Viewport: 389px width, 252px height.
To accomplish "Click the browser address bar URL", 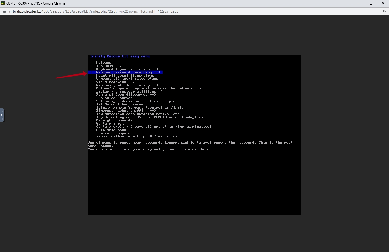I will click(x=93, y=11).
